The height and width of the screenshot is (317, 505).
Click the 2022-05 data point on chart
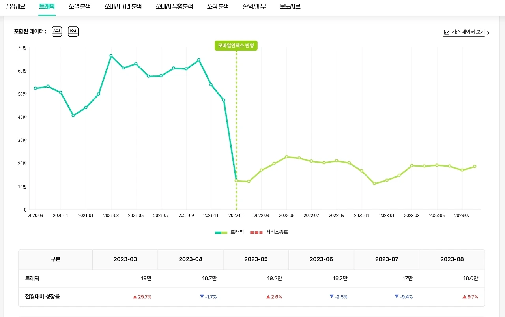286,157
